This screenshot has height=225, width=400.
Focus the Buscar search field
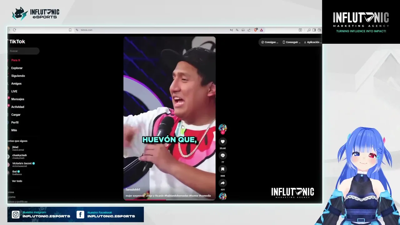[23, 51]
